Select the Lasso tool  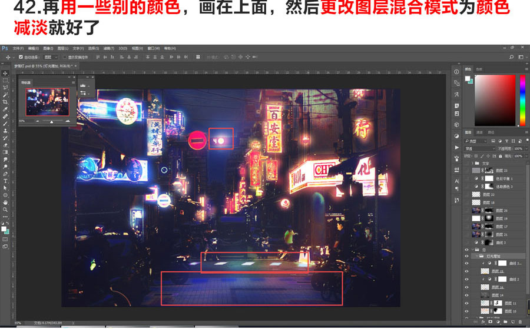(5, 88)
